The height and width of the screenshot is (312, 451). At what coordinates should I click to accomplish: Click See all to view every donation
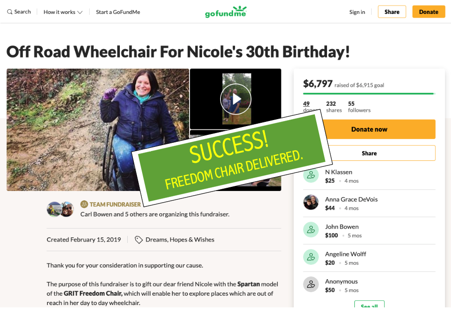(x=369, y=305)
